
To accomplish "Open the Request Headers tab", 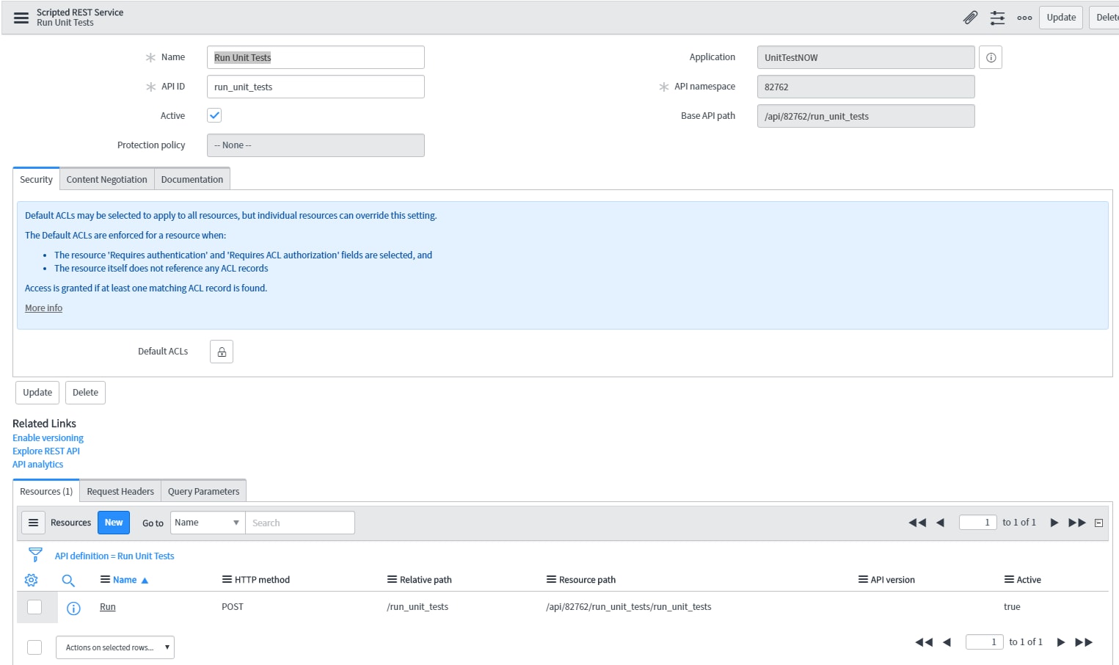I will pos(120,491).
